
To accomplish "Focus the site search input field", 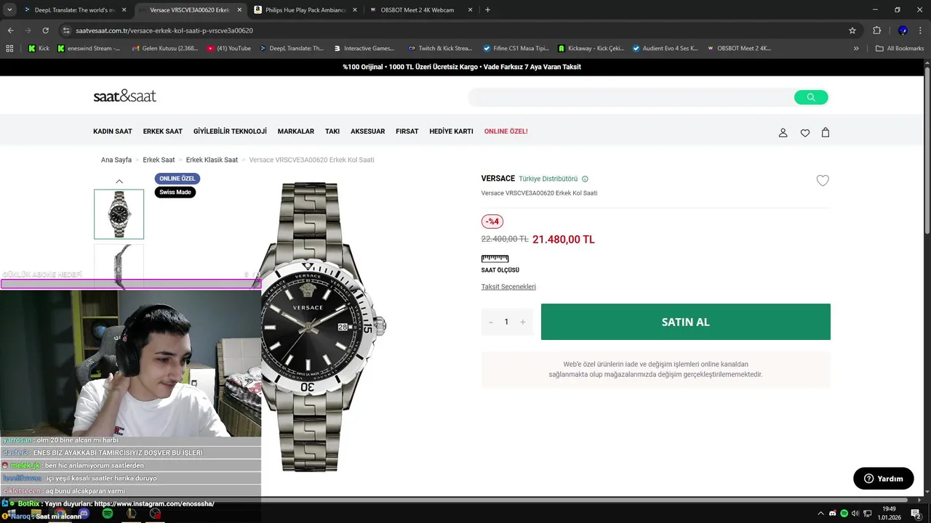I will (x=631, y=97).
